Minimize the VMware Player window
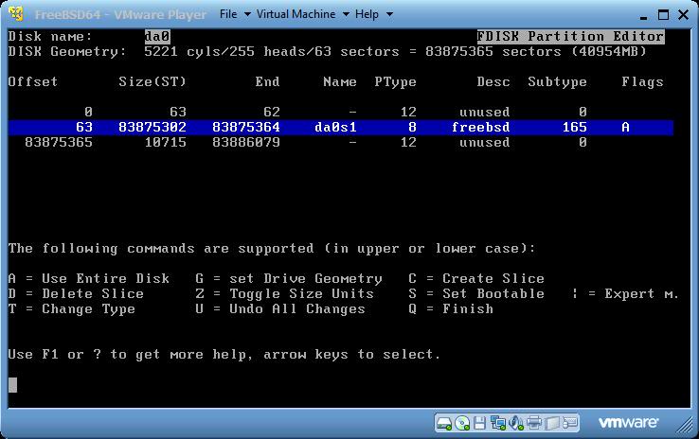 tap(643, 16)
